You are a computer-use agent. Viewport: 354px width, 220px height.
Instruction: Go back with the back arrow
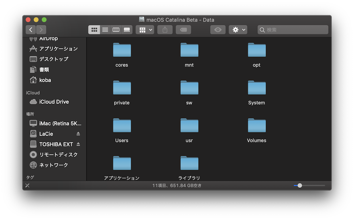tap(31, 30)
